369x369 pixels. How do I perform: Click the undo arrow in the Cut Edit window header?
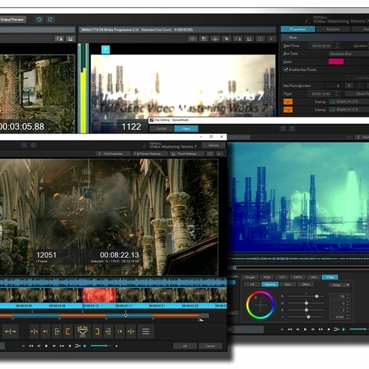(24, 145)
